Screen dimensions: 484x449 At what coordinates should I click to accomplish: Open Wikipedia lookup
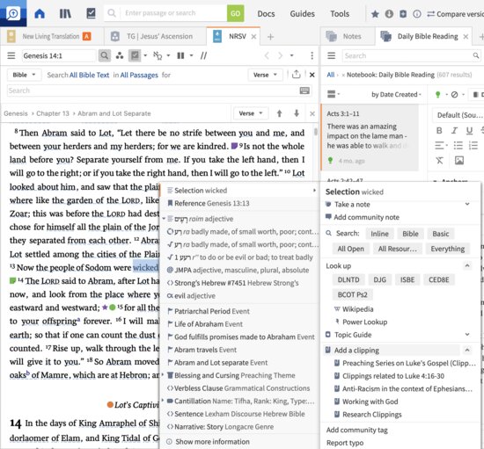358,309
